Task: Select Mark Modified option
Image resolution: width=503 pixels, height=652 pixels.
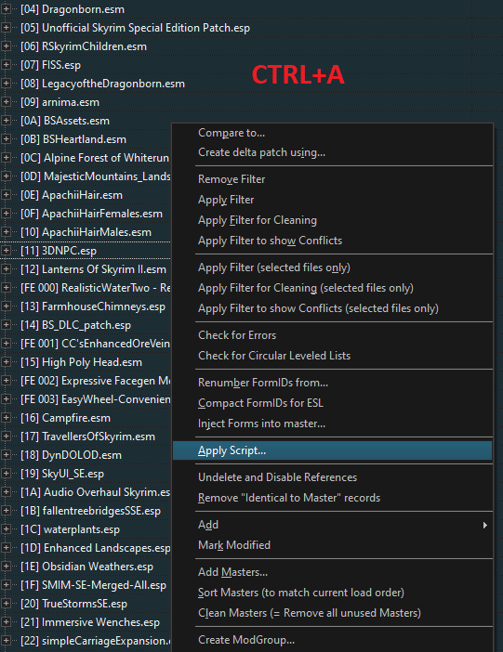Action: [x=234, y=545]
